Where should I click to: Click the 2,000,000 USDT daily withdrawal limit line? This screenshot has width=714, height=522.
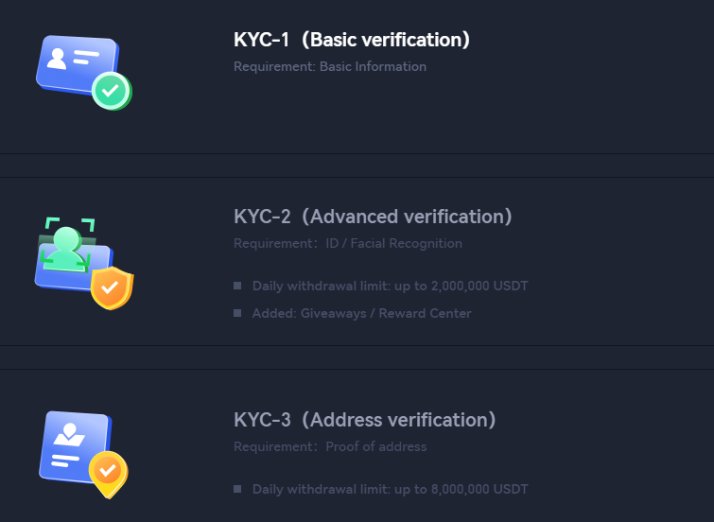point(390,286)
